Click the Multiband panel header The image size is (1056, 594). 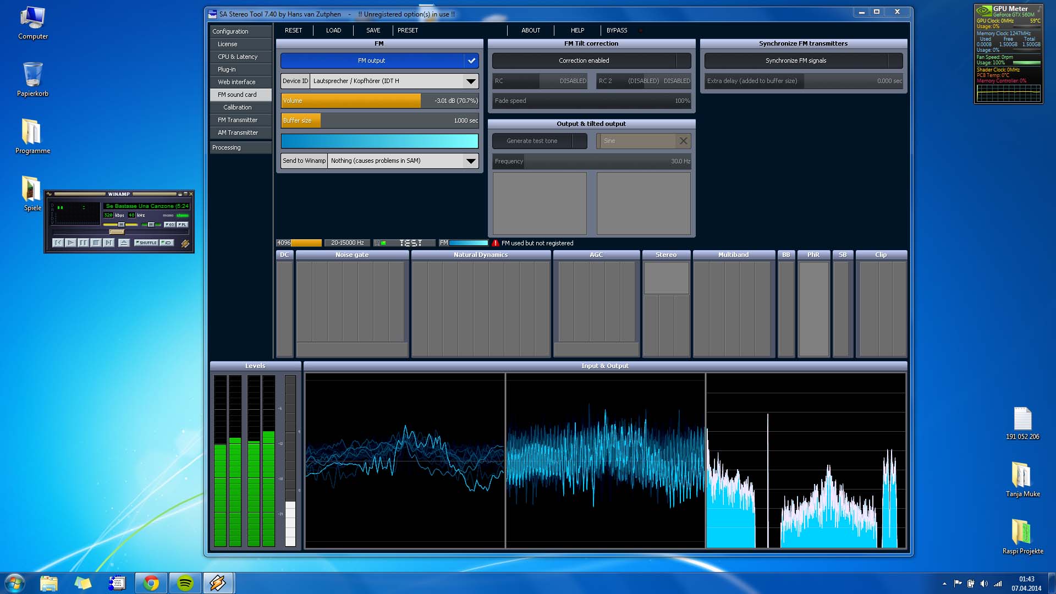click(733, 255)
